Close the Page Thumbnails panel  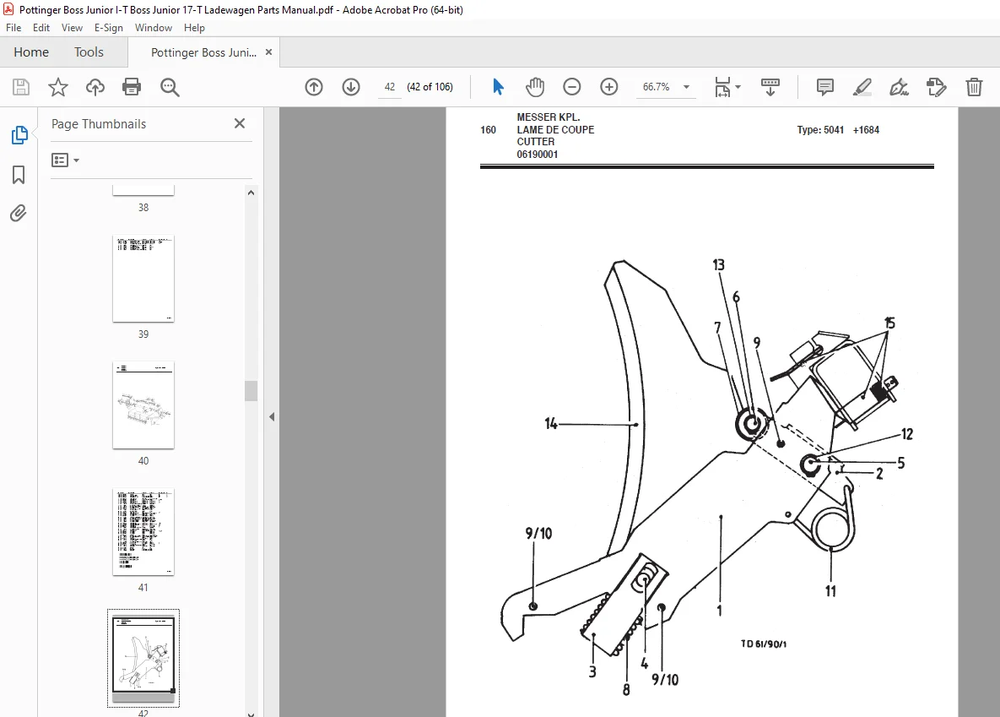tap(240, 123)
